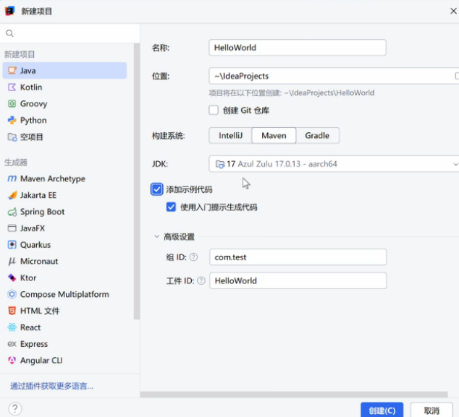This screenshot has height=417, width=459.
Task: Choose IntelliJ build system
Action: pyautogui.click(x=230, y=136)
